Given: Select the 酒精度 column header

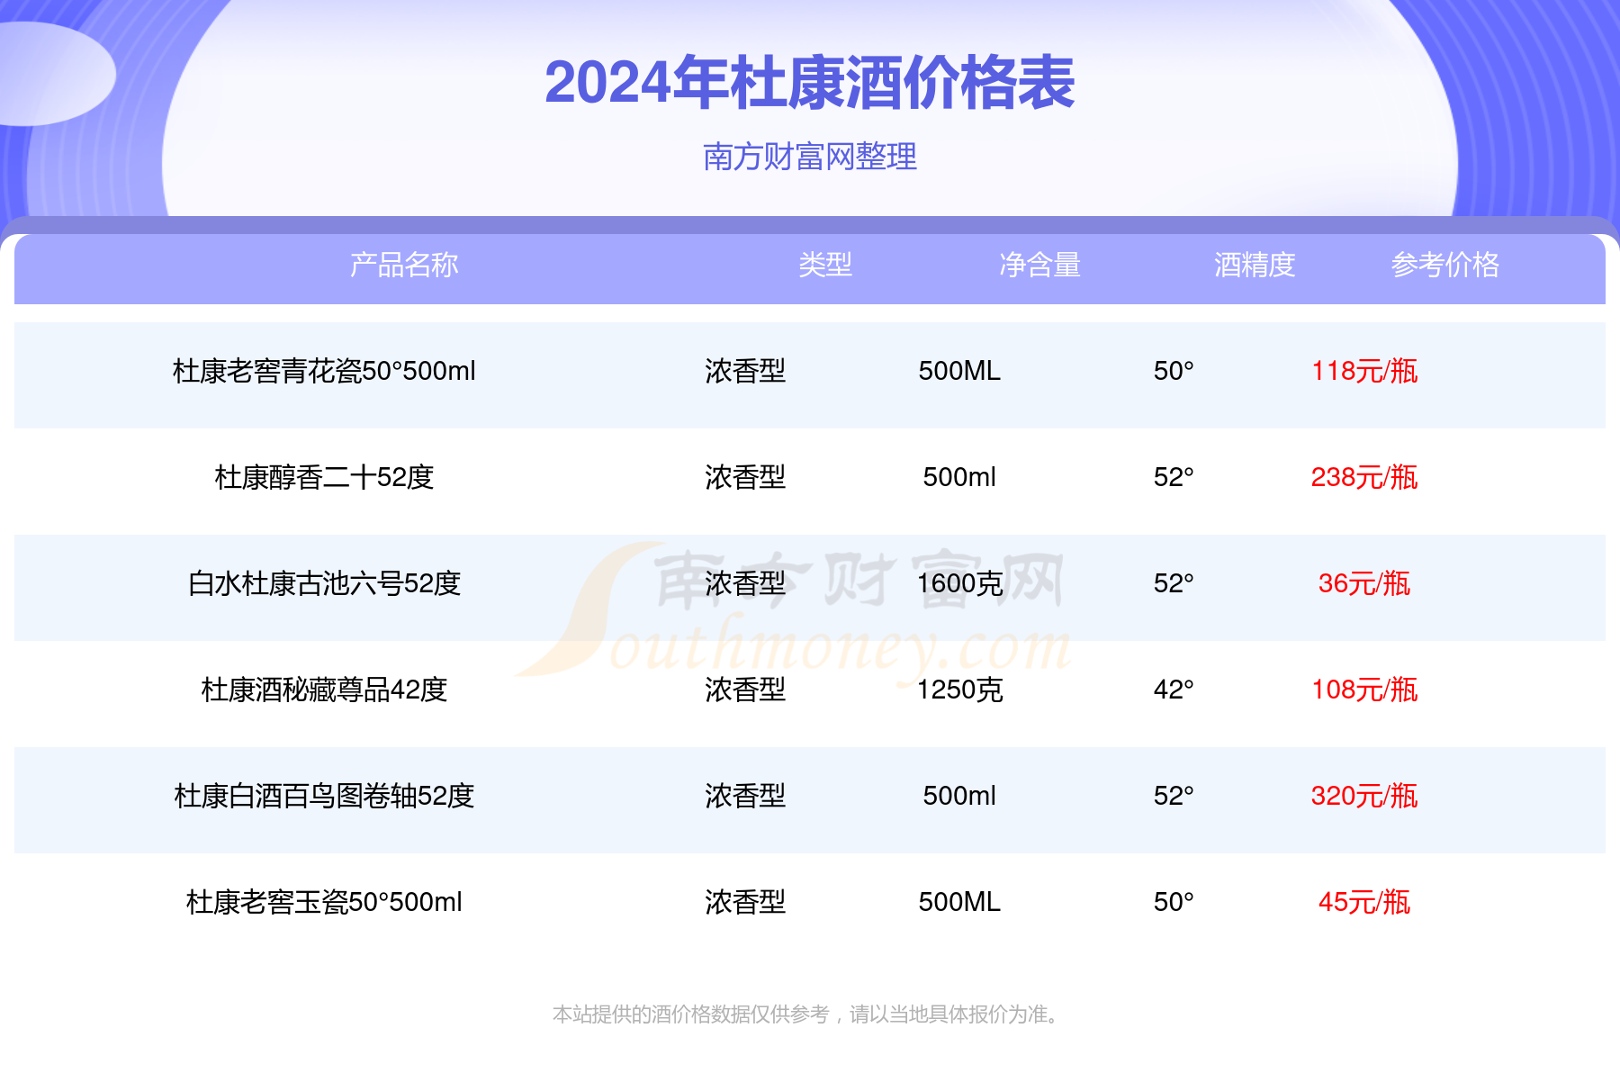Looking at the screenshot, I should tap(1254, 265).
